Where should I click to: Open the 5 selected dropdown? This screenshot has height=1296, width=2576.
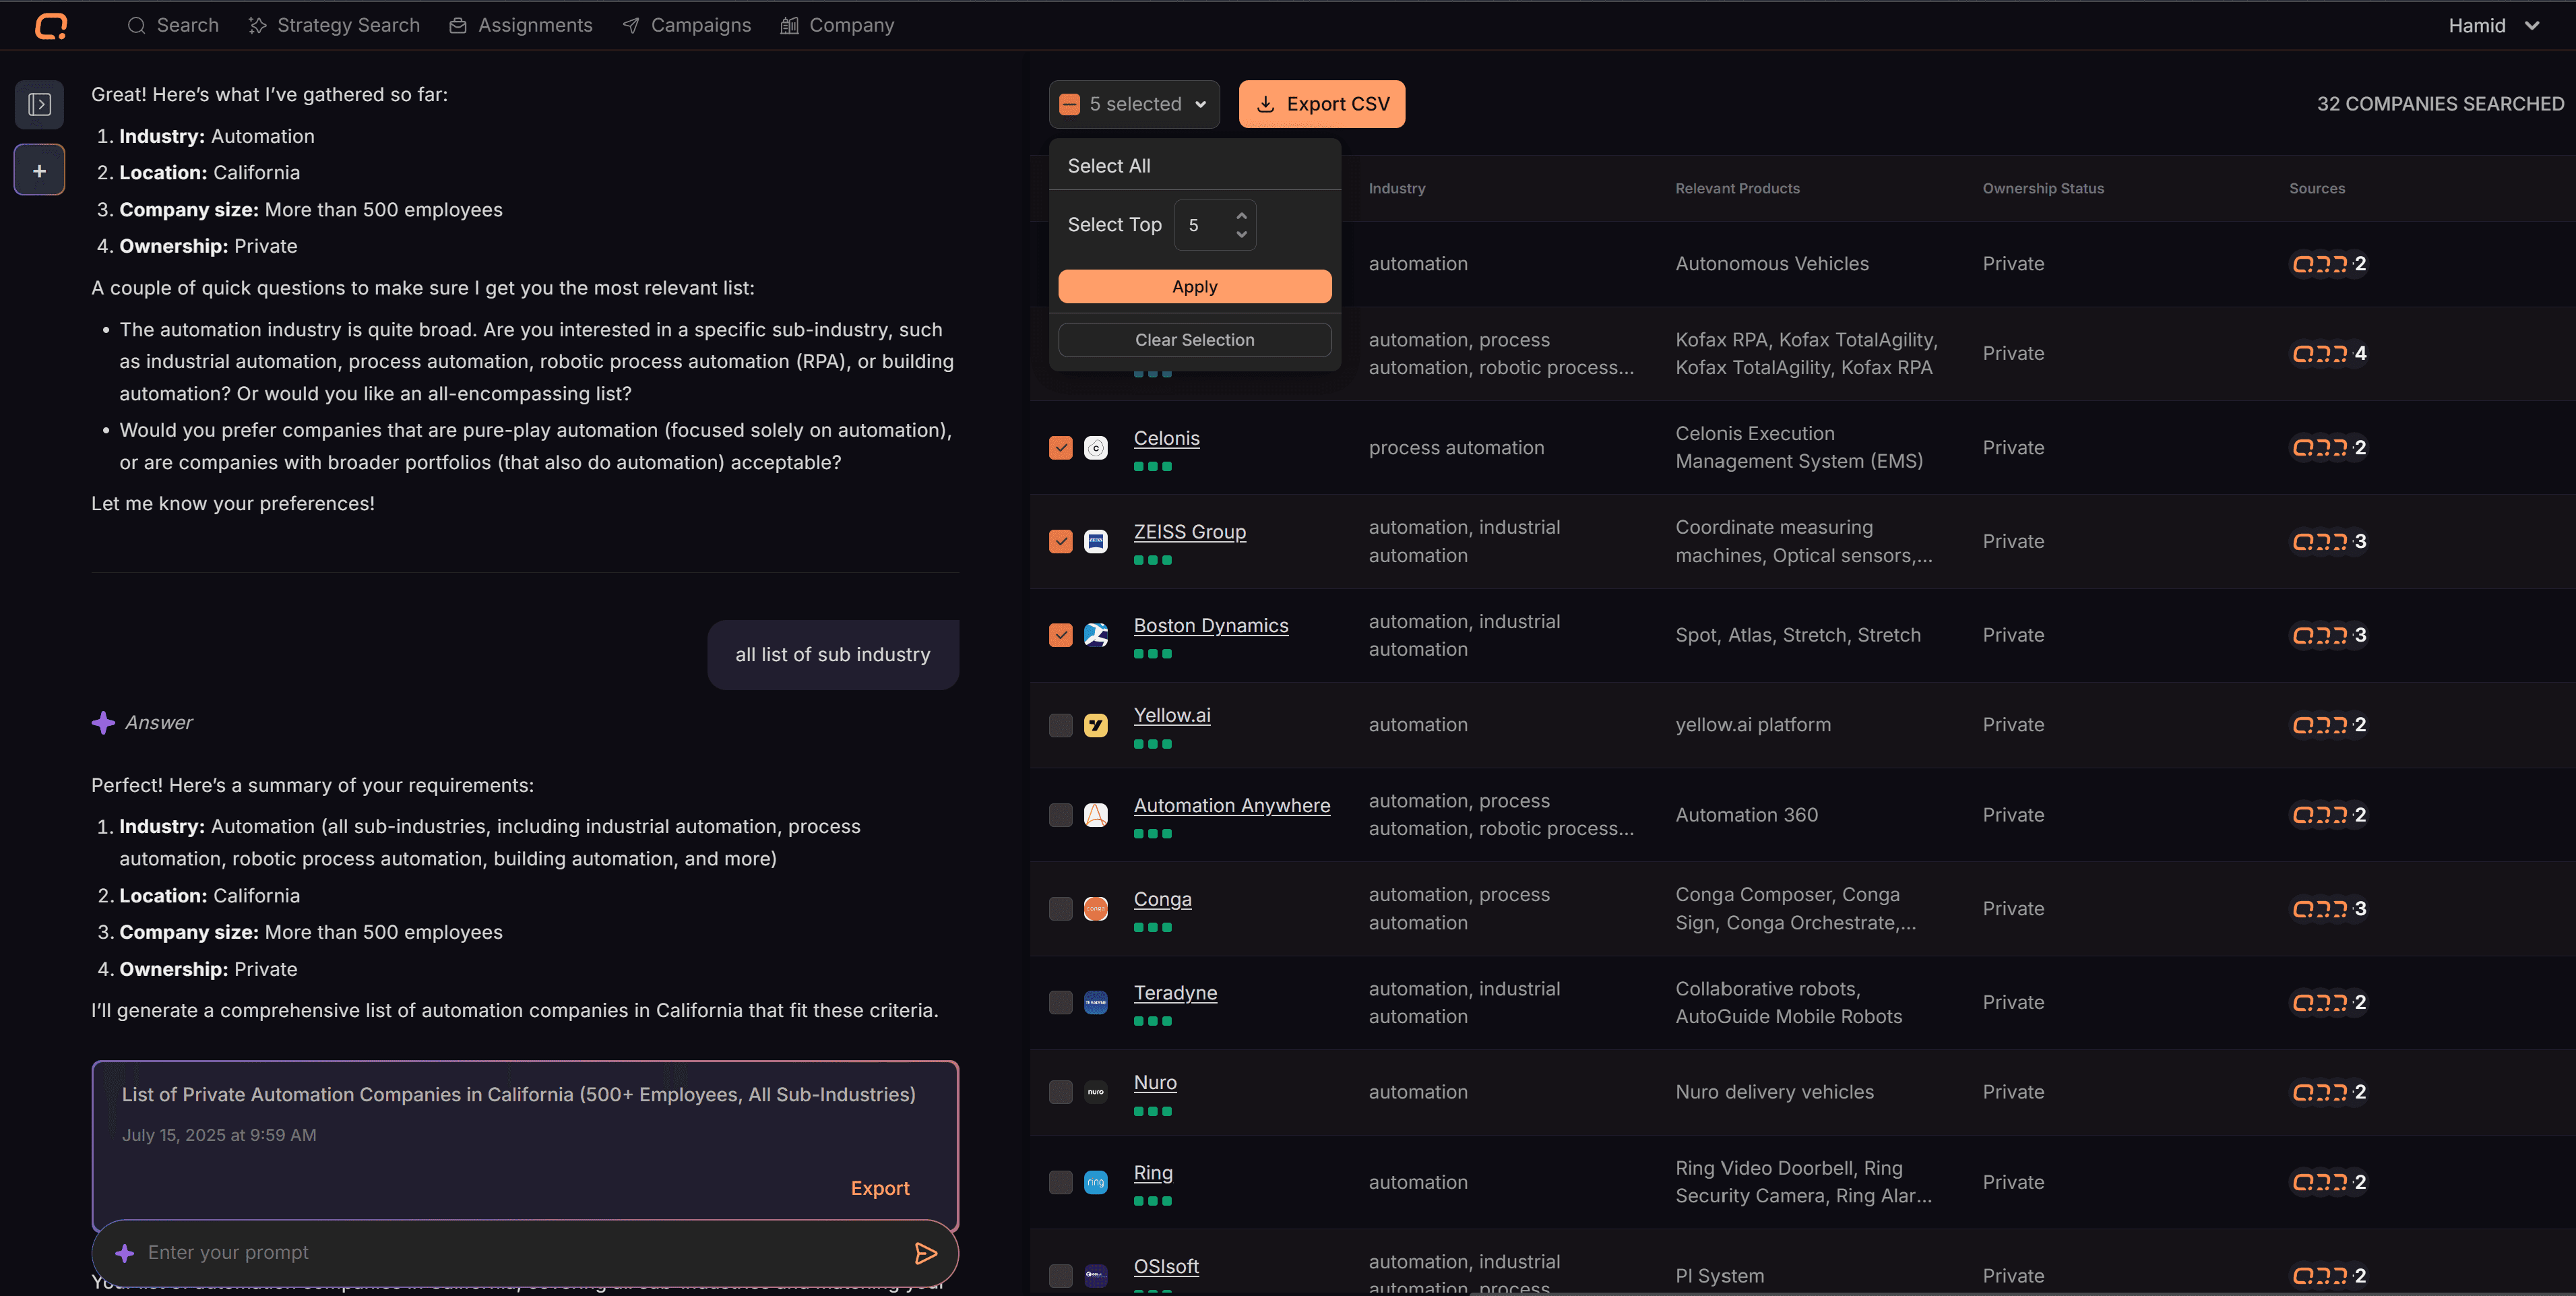coord(1133,103)
